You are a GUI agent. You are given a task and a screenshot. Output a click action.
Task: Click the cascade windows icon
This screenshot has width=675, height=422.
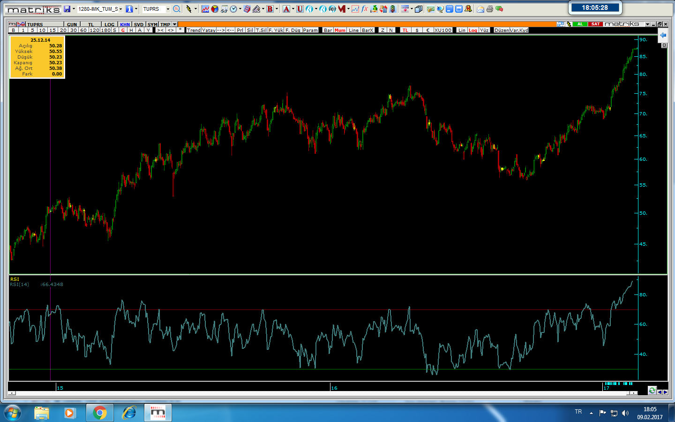click(419, 9)
